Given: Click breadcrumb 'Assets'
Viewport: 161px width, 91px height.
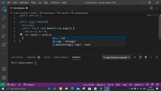Looking at the screenshot, I should (34, 13).
